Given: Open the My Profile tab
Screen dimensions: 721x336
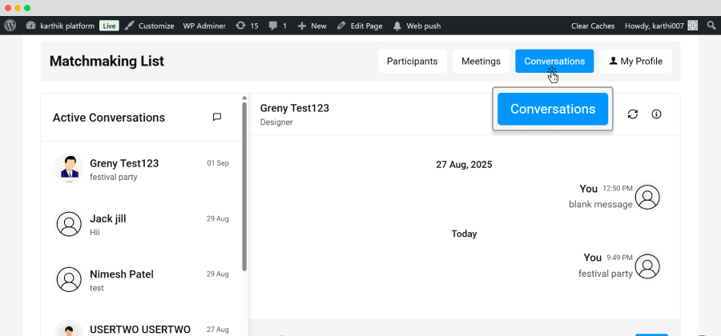Looking at the screenshot, I should (x=635, y=61).
